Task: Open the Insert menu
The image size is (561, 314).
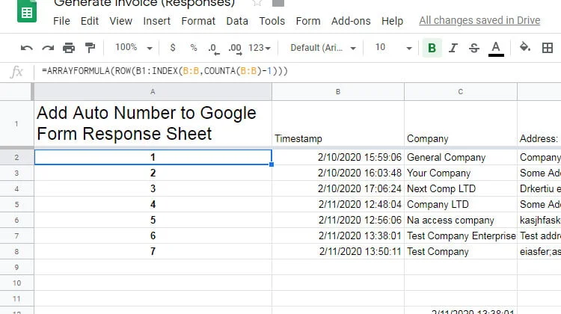Action: (157, 21)
